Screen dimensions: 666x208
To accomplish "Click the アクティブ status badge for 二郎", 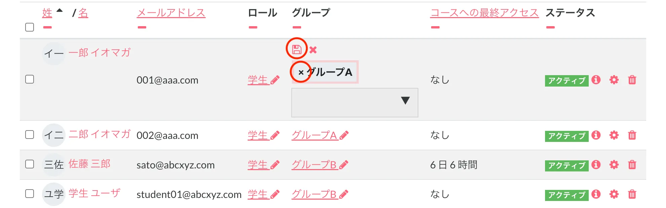I will [567, 136].
